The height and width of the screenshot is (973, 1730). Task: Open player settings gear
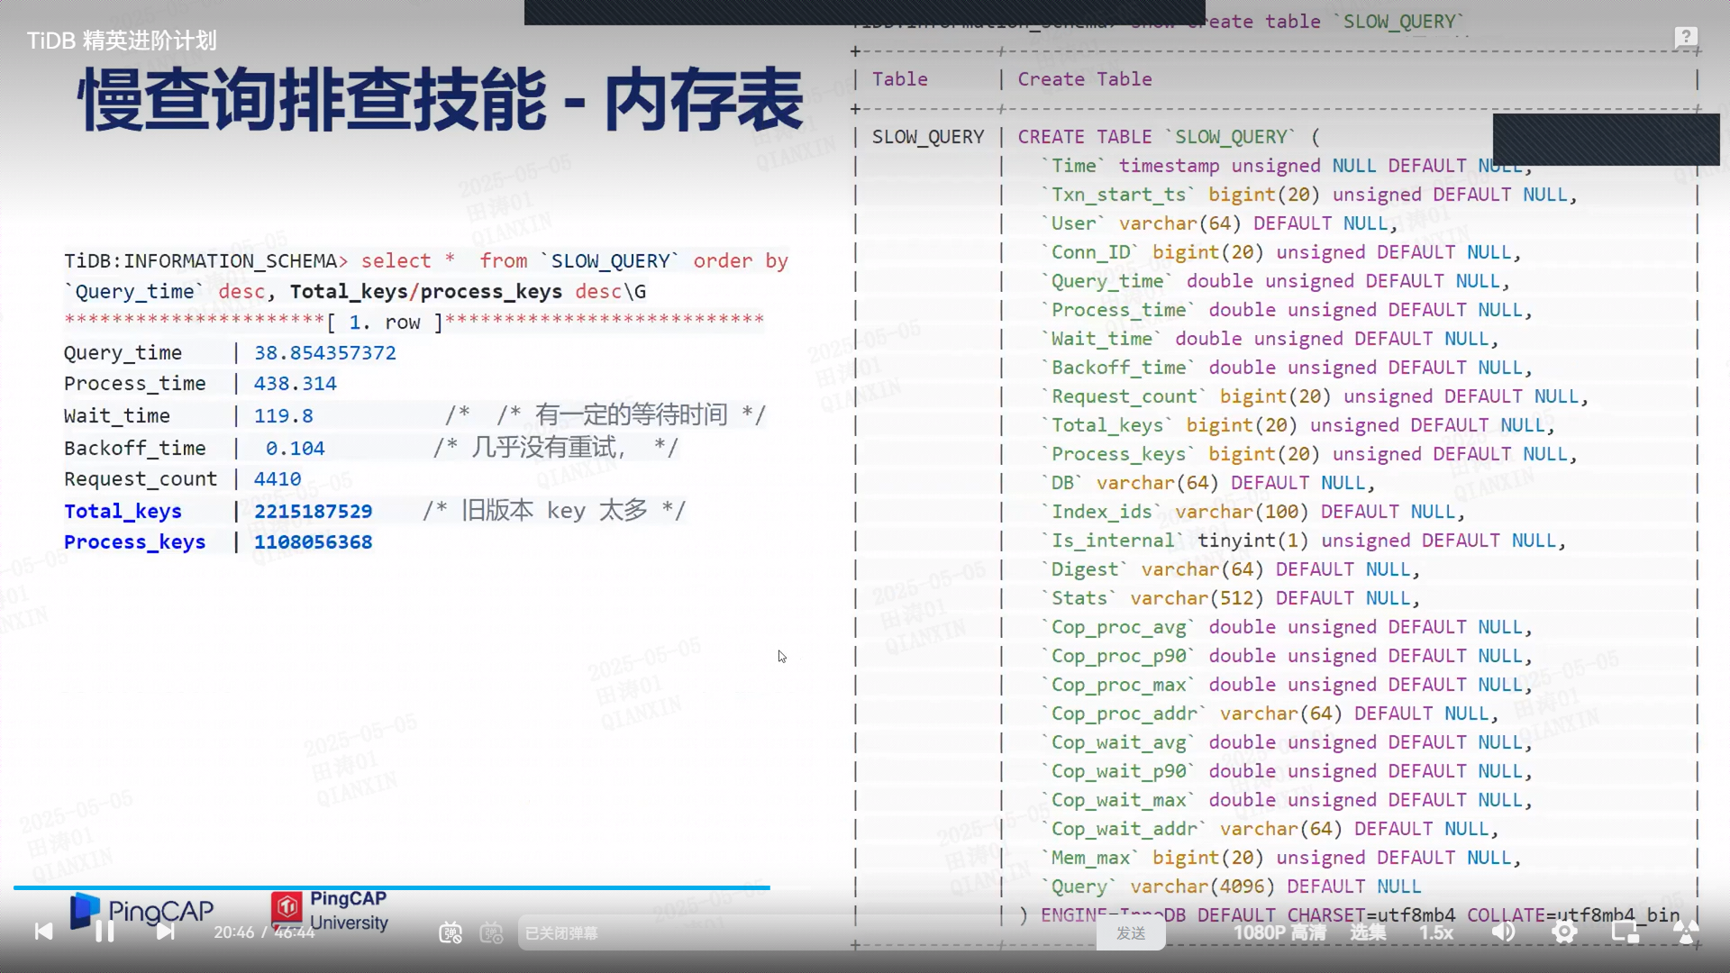pos(1564,932)
